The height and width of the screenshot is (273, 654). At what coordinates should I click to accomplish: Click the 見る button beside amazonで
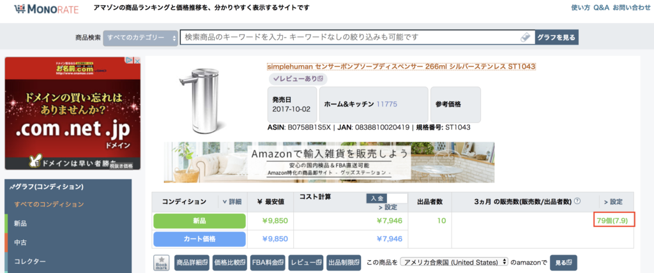click(x=563, y=263)
